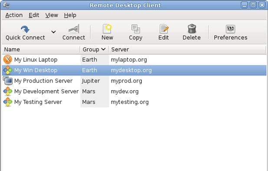Click the mytesting.org server cell
Image resolution: width=268 pixels, height=171 pixels.
tap(130, 102)
